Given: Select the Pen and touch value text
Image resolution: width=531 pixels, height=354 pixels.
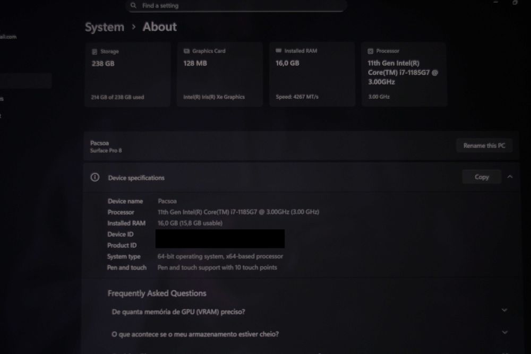Looking at the screenshot, I should pos(217,267).
